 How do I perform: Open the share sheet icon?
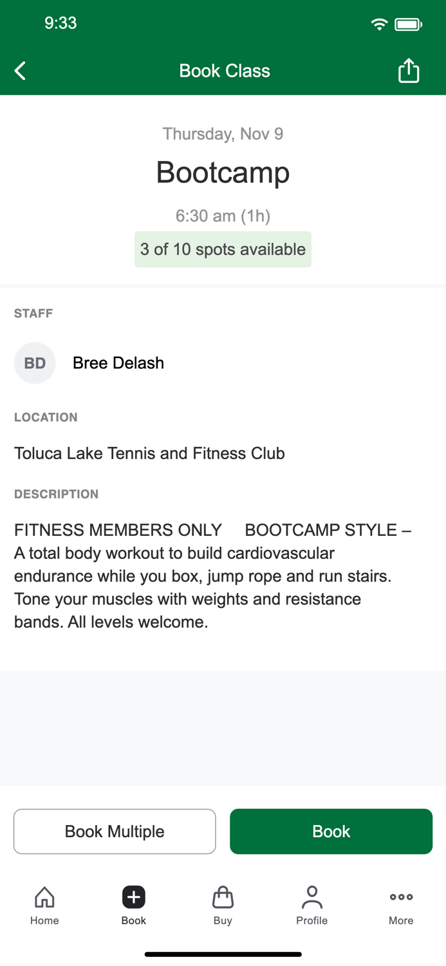(409, 71)
